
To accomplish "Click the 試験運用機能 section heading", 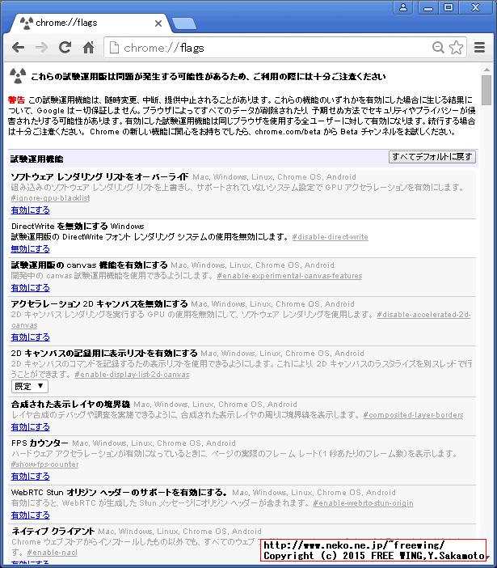I will (36, 159).
